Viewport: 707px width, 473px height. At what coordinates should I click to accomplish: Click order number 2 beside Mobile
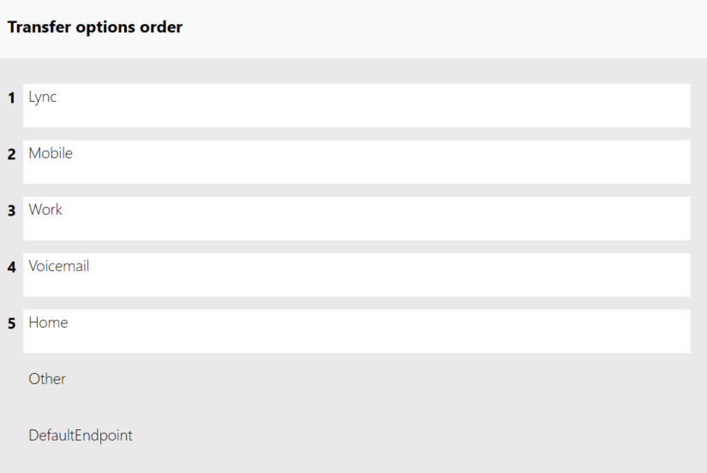(x=12, y=155)
